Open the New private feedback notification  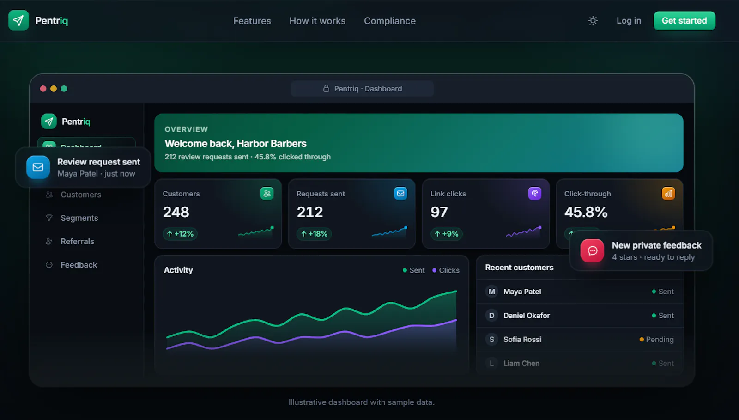(x=641, y=250)
